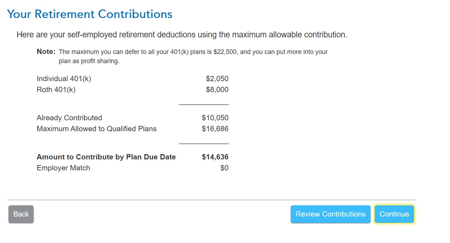Click the Your Retirement Contributions heading
This screenshot has height=243, width=450.
pyautogui.click(x=90, y=14)
